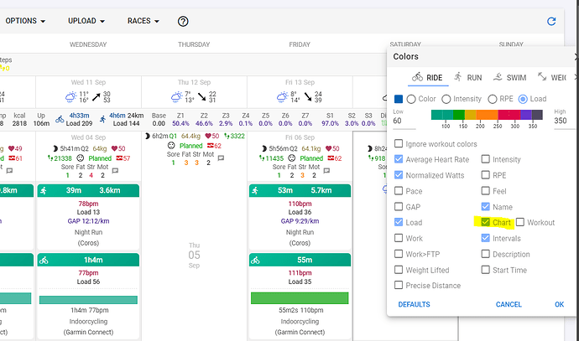This screenshot has width=579, height=341.
Task: Click the run icon on 39m 3.6km activity
Action: [x=44, y=190]
